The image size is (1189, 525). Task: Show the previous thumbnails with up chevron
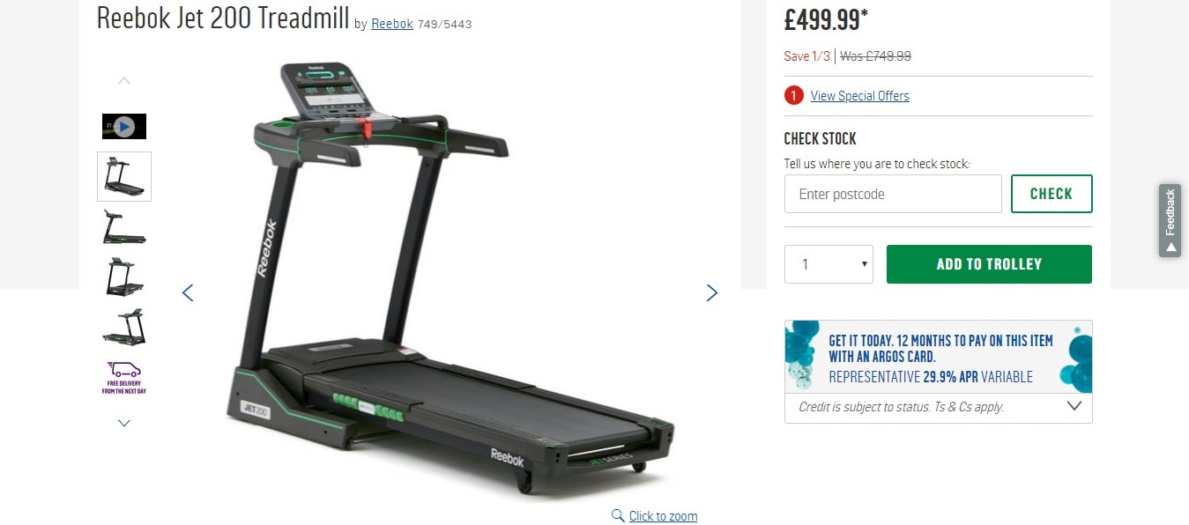pyautogui.click(x=124, y=80)
